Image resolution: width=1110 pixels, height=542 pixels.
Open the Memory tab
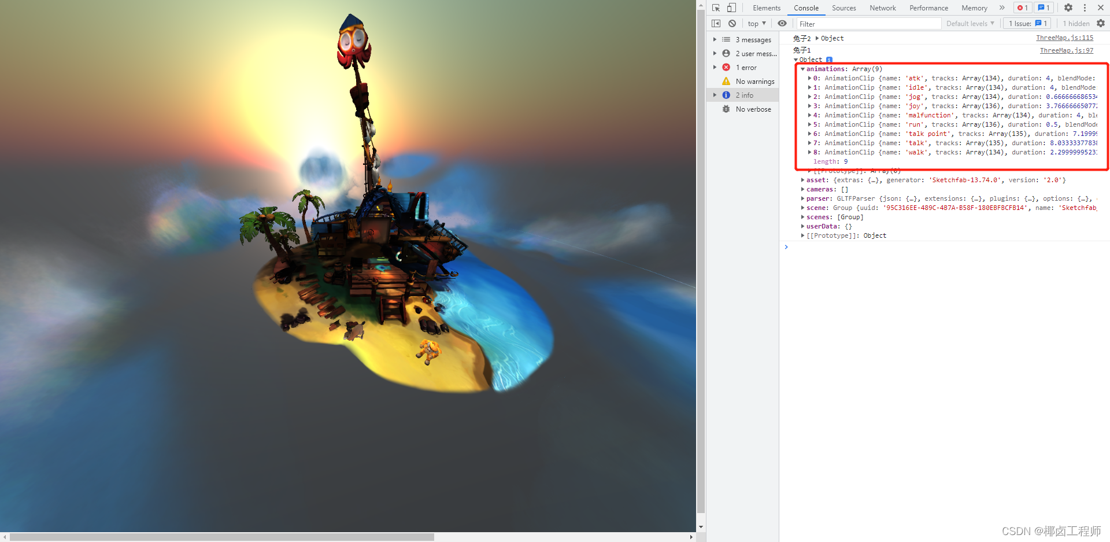(974, 8)
